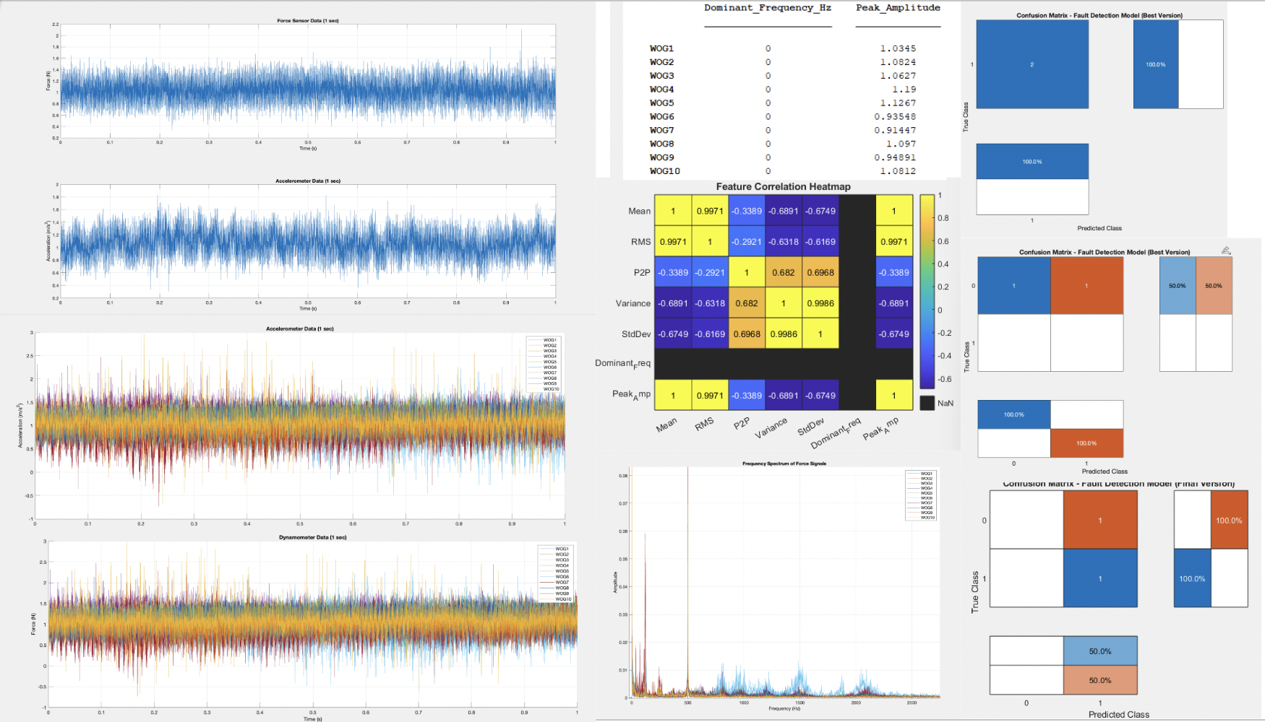This screenshot has width=1265, height=722.
Task: Click the legend in the frequency spectrum plot
Action: (921, 495)
